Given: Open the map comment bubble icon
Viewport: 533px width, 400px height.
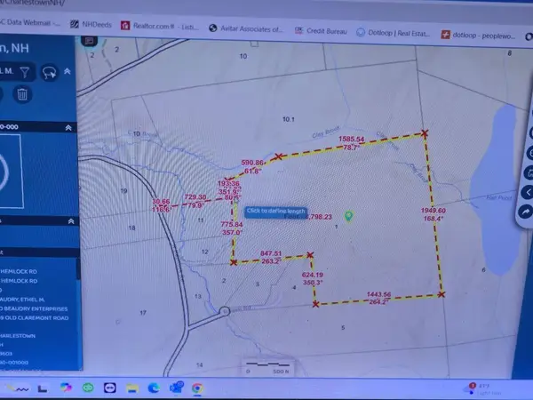Looking at the screenshot, I should tap(90, 52).
